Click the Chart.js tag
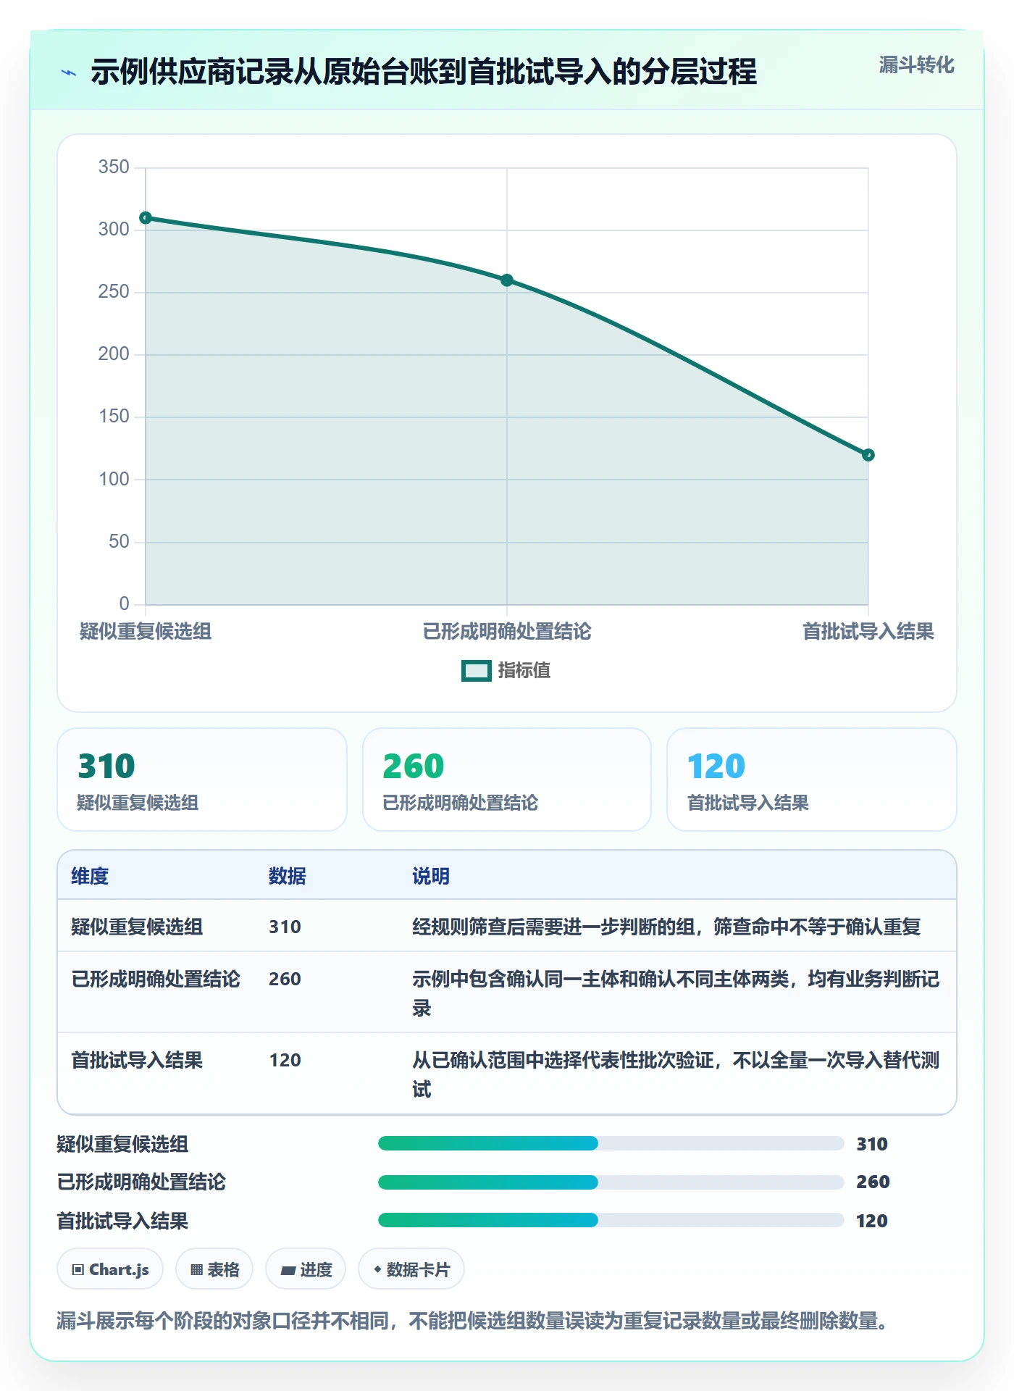This screenshot has width=1014, height=1391. pos(110,1269)
